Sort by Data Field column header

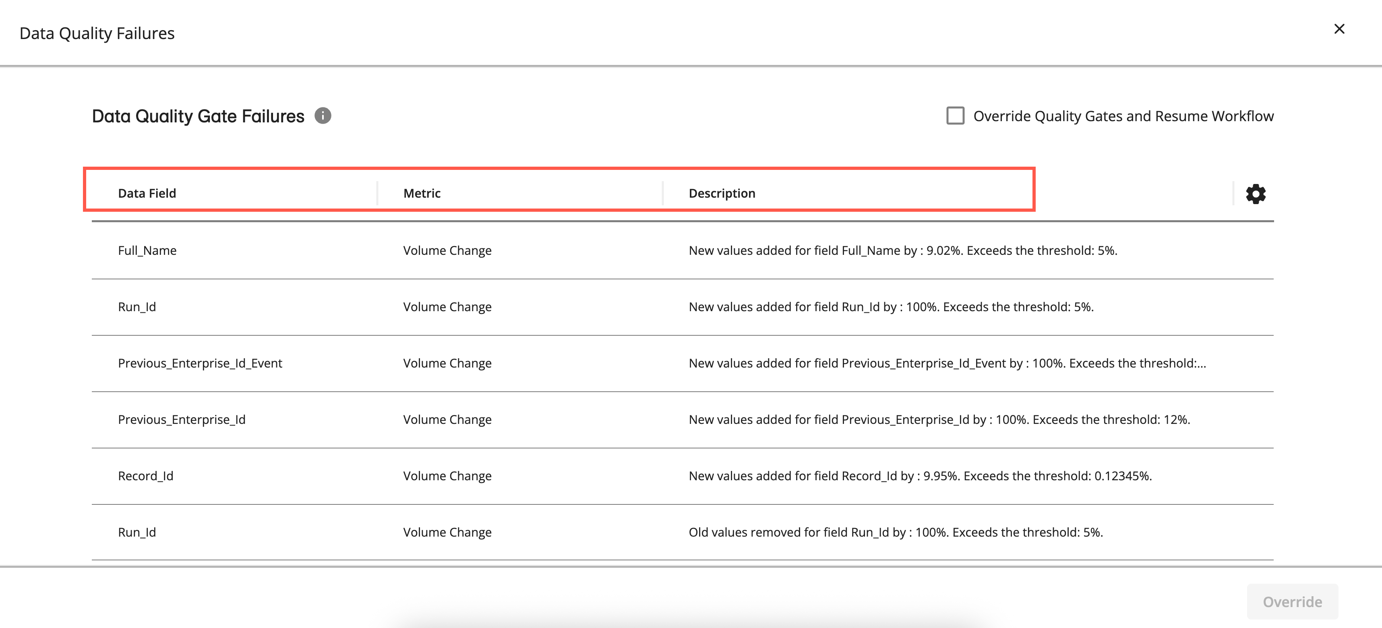(147, 193)
